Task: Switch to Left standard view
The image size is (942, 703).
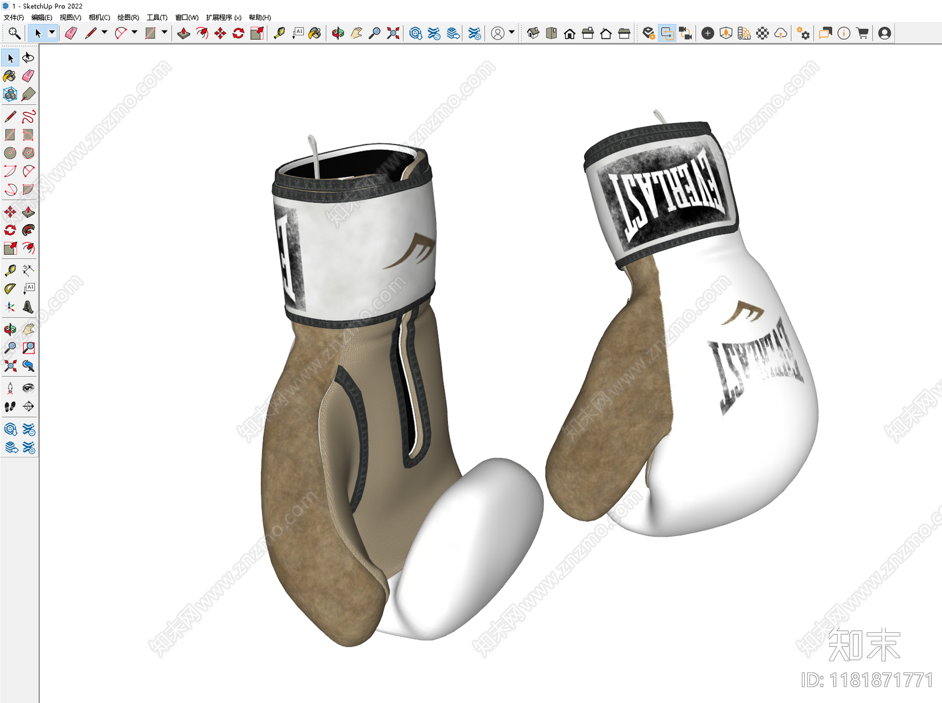Action: [624, 34]
